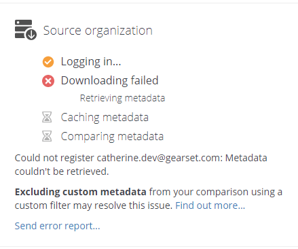Click the Downloading failed status text
Viewport: 298px width, 249px height.
click(x=109, y=80)
